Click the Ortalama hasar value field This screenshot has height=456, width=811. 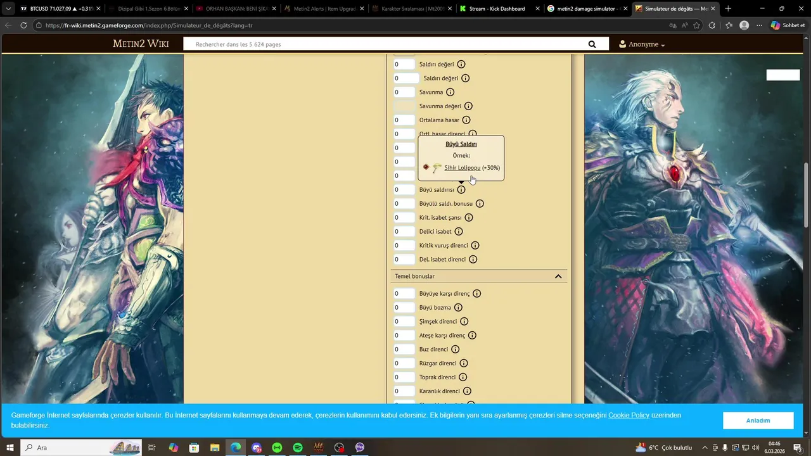[404, 120]
